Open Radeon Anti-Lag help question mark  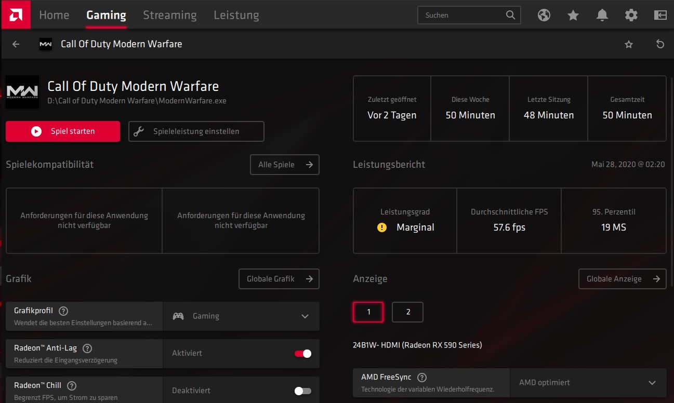[87, 348]
